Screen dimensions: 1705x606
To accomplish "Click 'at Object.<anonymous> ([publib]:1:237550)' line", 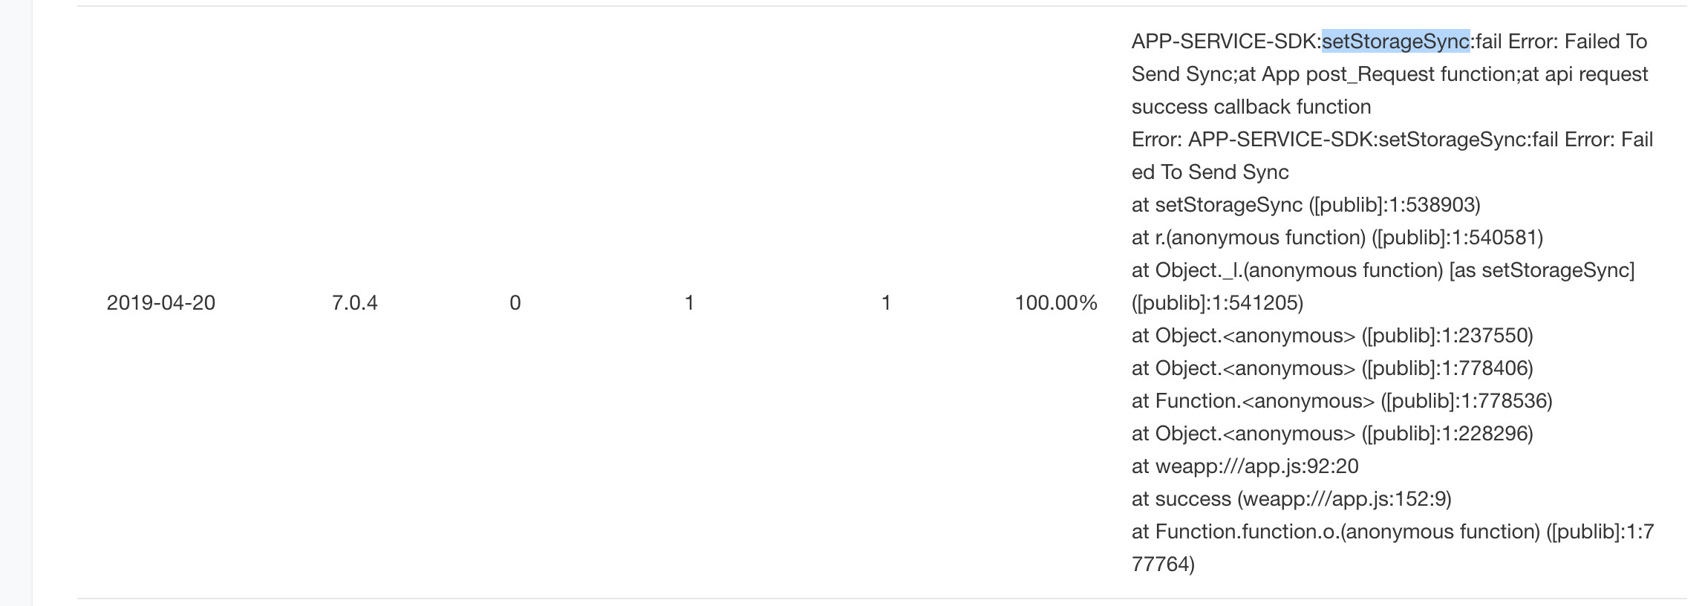I will (x=1332, y=336).
